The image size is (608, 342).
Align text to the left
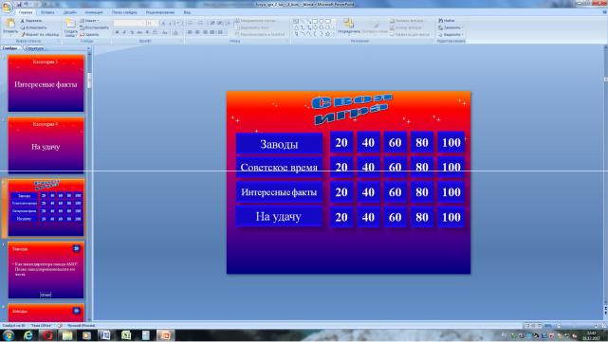tap(190, 32)
